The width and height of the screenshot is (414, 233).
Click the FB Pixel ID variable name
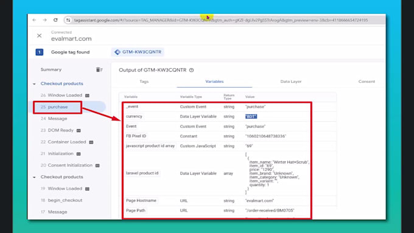coord(136,136)
